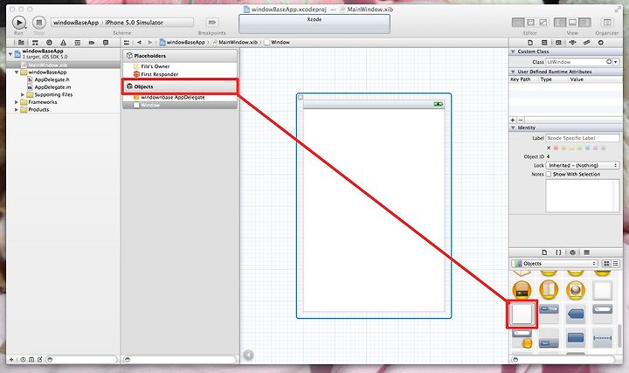Show the Log navigator
Viewport: 629px width, 373px height.
(x=106, y=43)
